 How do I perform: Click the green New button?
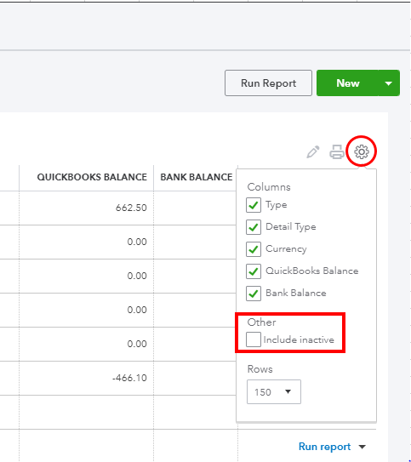pyautogui.click(x=348, y=83)
